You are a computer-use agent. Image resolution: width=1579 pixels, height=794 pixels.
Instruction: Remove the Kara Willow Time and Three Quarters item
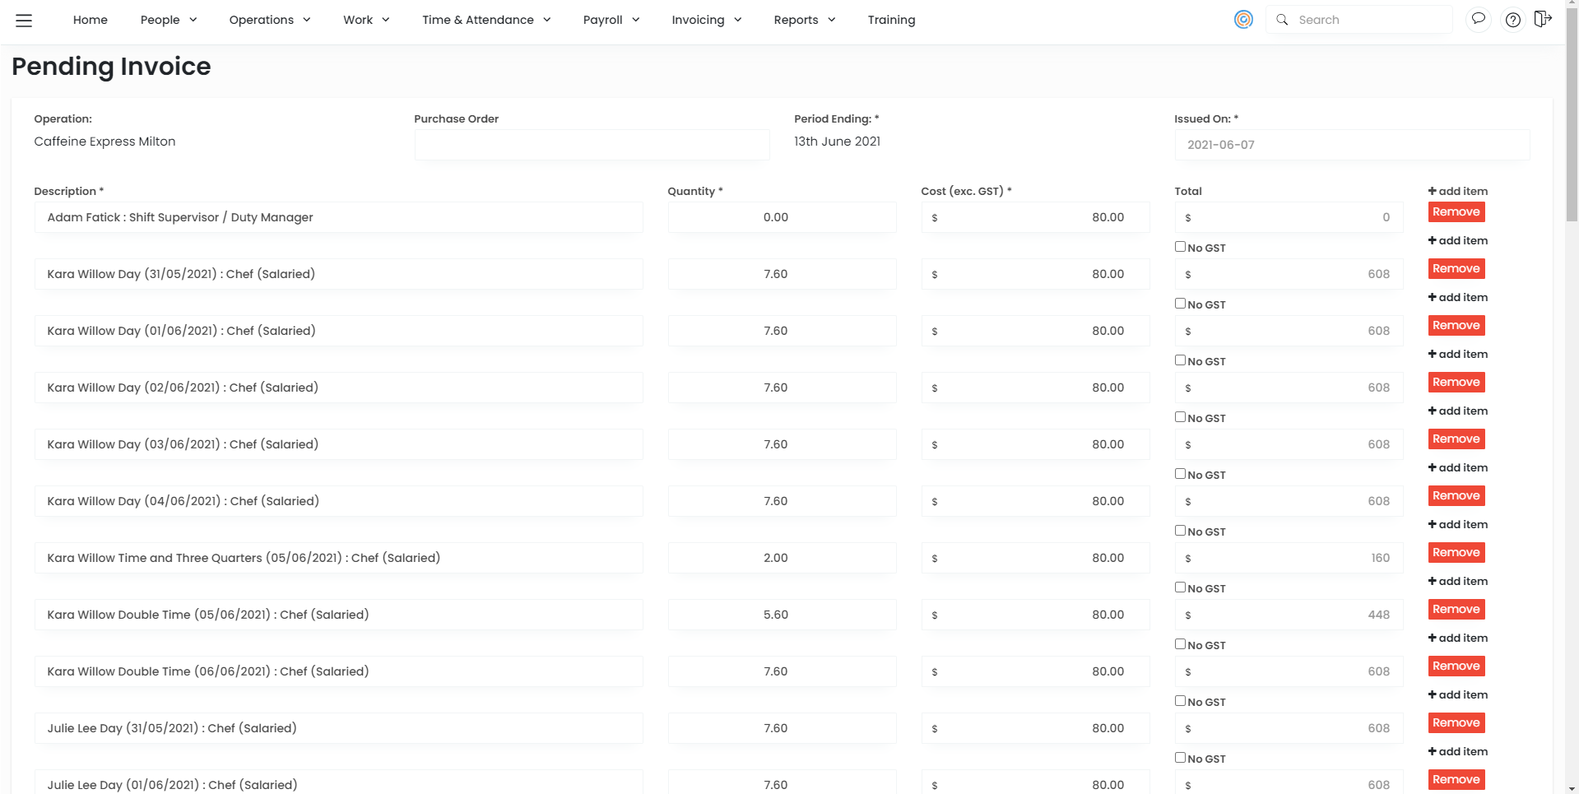point(1456,553)
